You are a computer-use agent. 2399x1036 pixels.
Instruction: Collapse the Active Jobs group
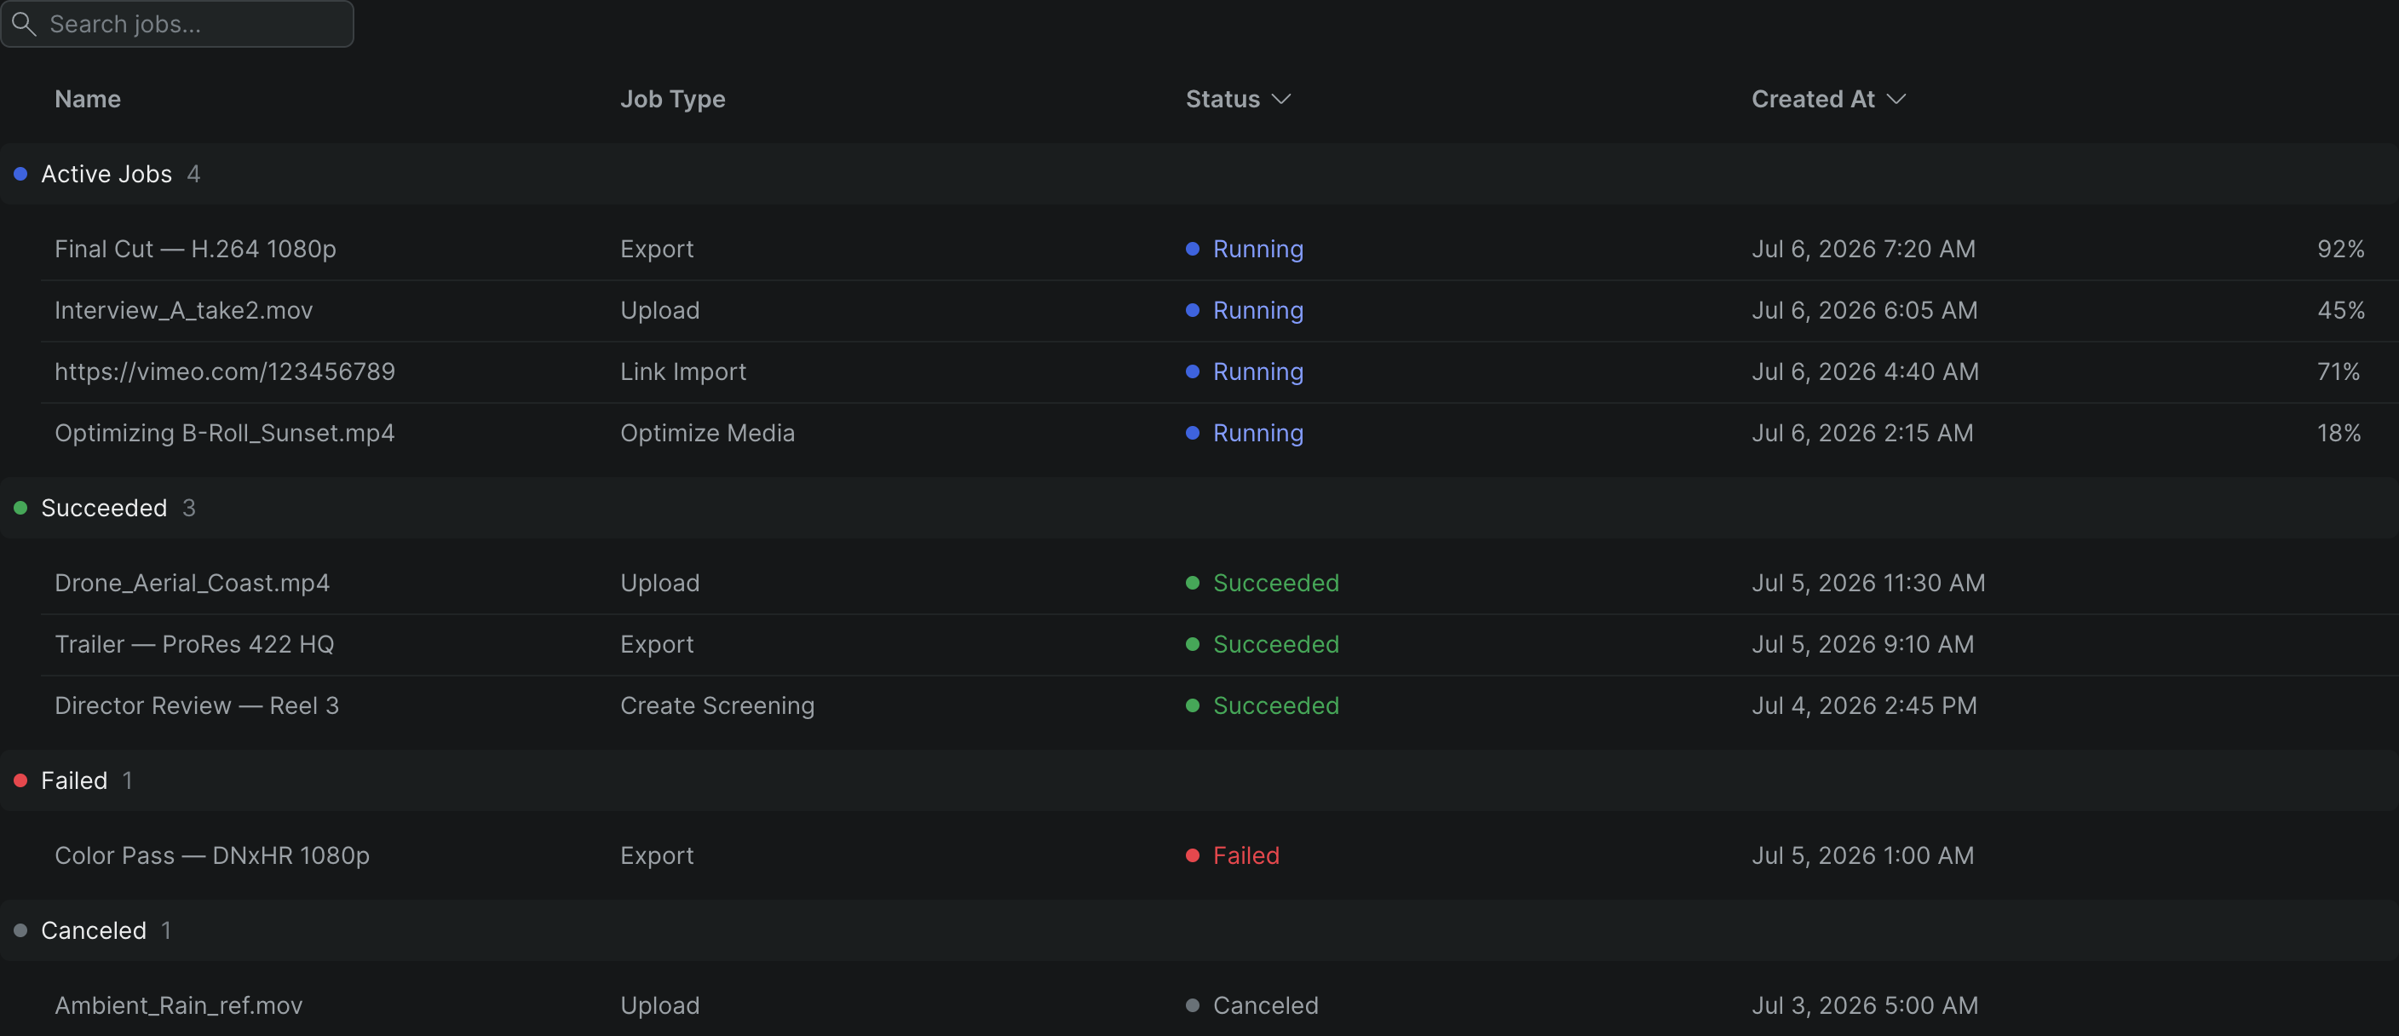tap(1199, 174)
